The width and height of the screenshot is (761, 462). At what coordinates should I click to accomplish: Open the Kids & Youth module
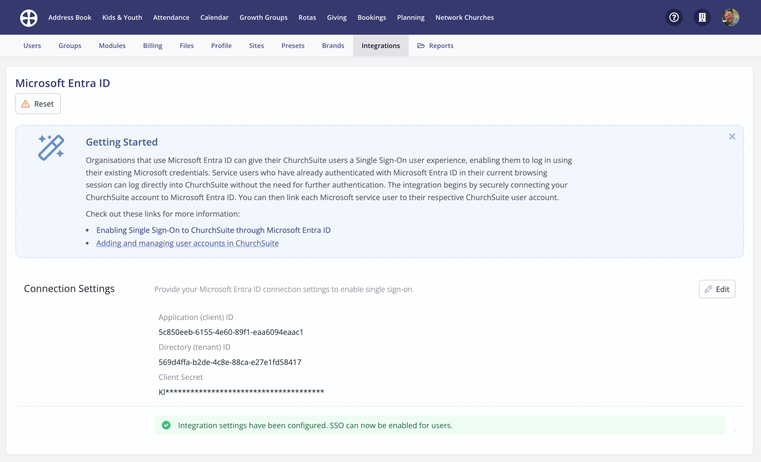click(x=122, y=18)
